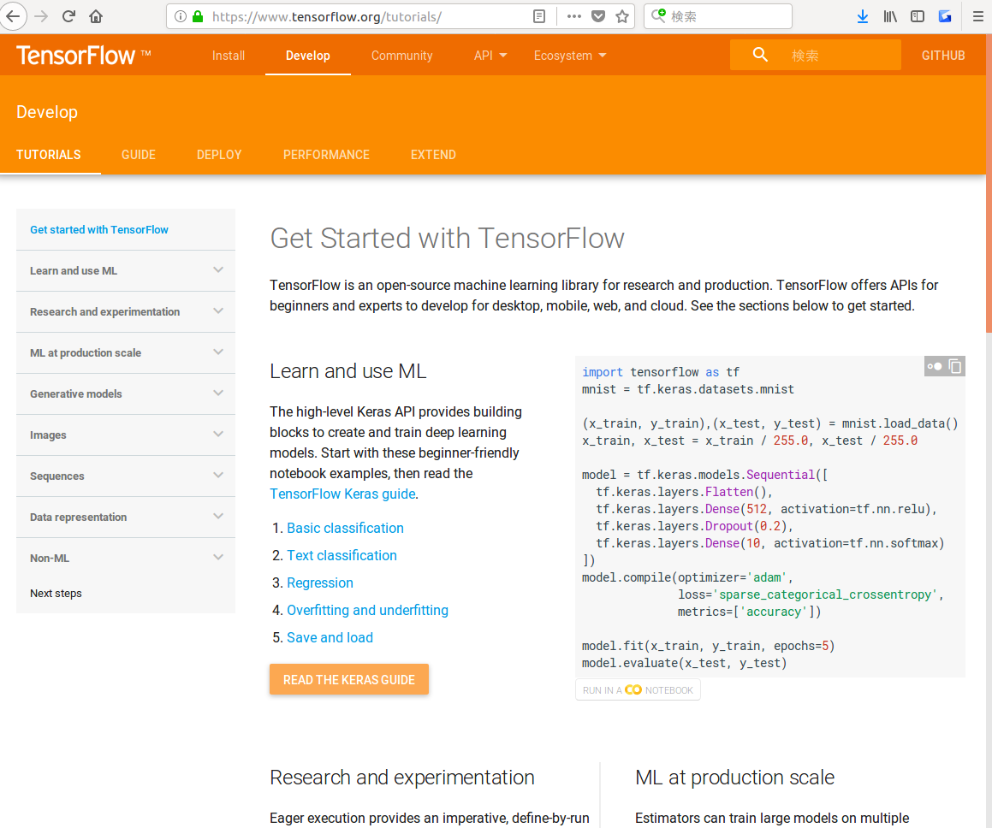
Task: Click the browser forward arrow
Action: coord(41,16)
